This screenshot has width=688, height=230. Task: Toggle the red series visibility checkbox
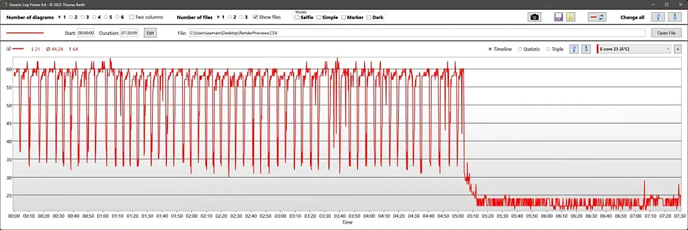click(x=9, y=49)
